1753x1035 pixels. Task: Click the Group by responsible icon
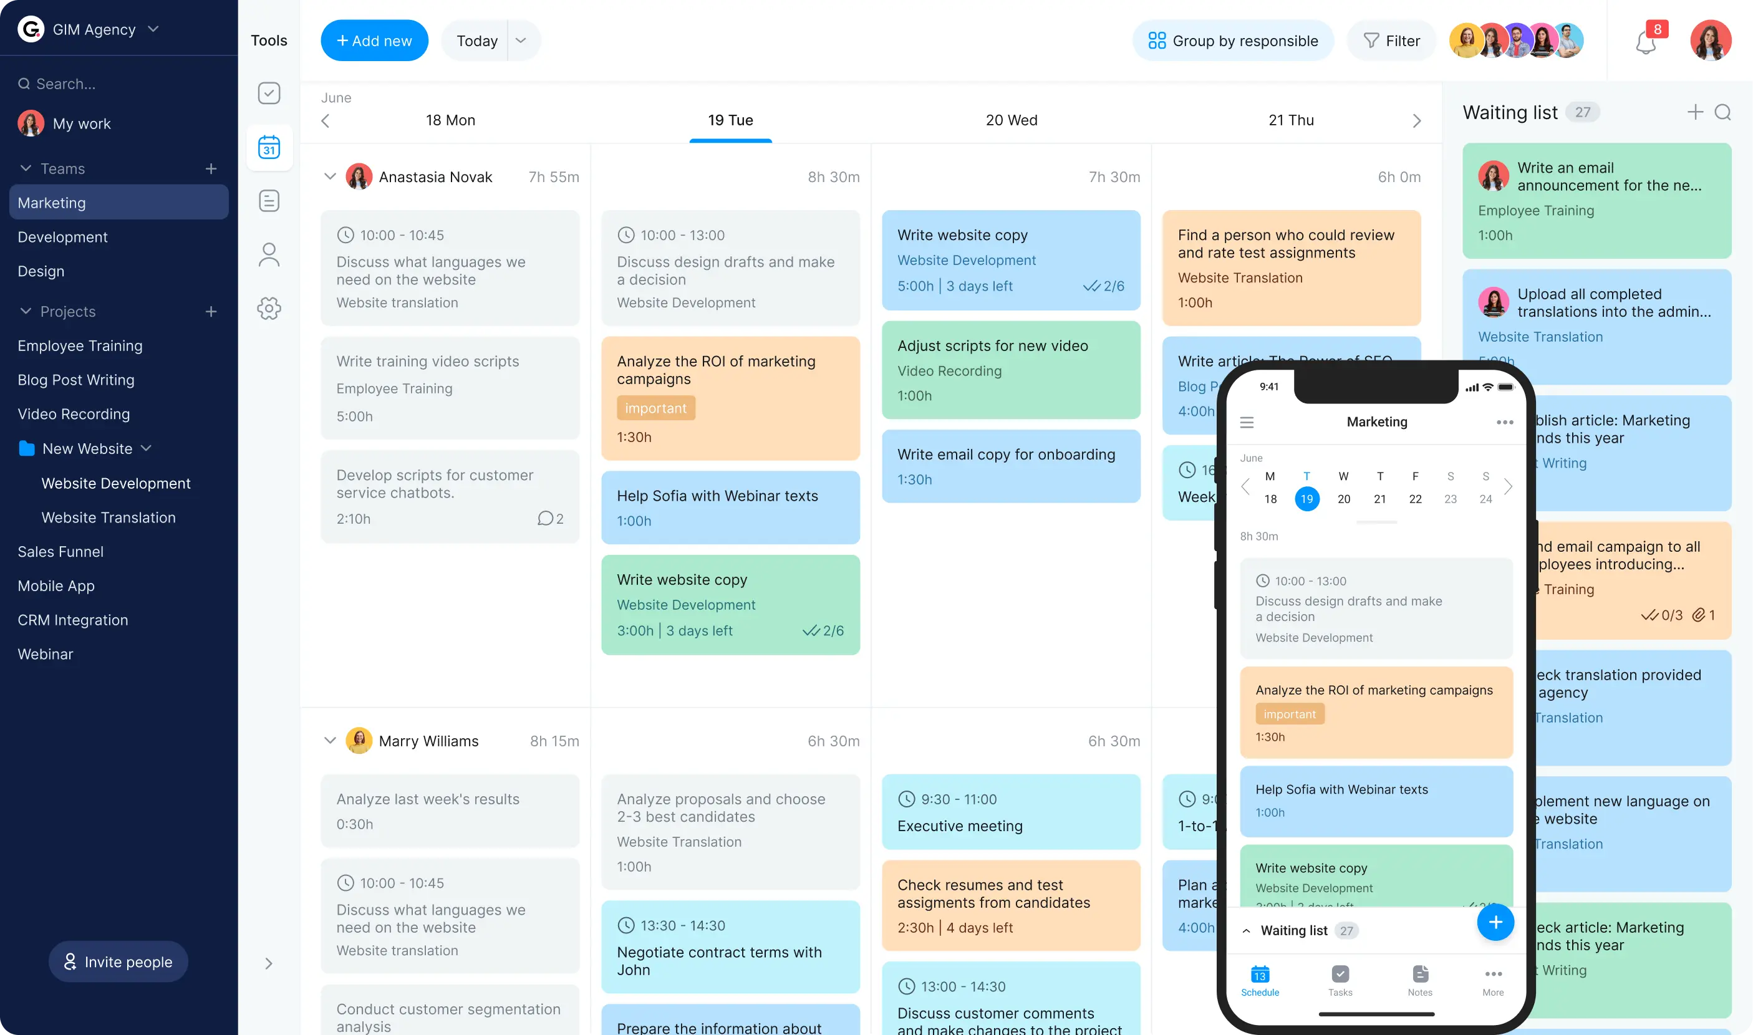pyautogui.click(x=1156, y=41)
